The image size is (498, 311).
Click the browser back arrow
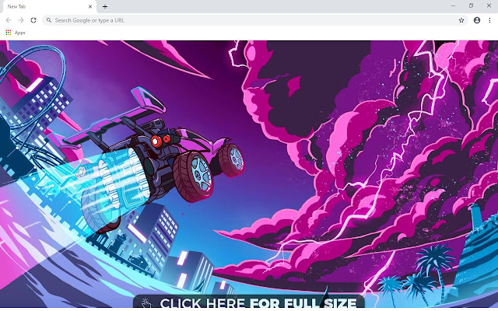tap(9, 20)
